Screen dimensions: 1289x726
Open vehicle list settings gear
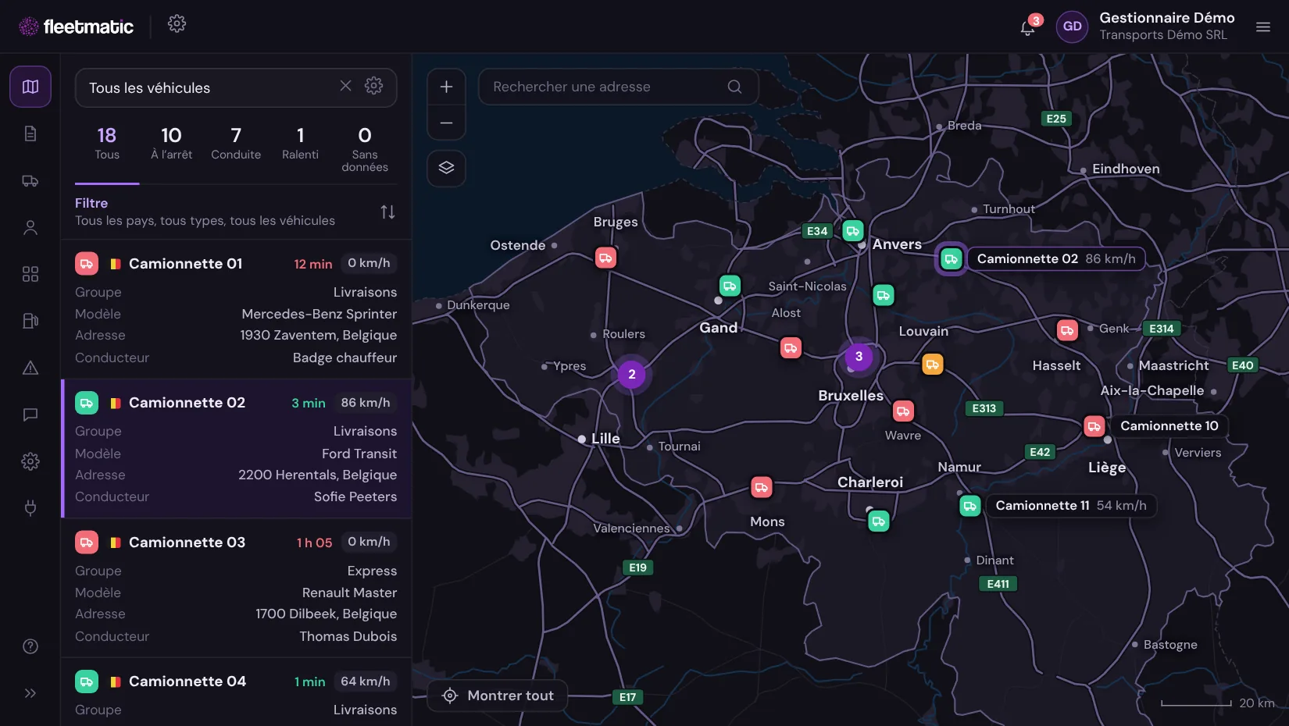tap(374, 86)
